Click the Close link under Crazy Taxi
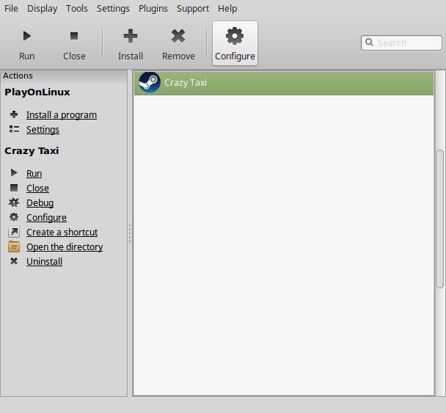 [37, 189]
